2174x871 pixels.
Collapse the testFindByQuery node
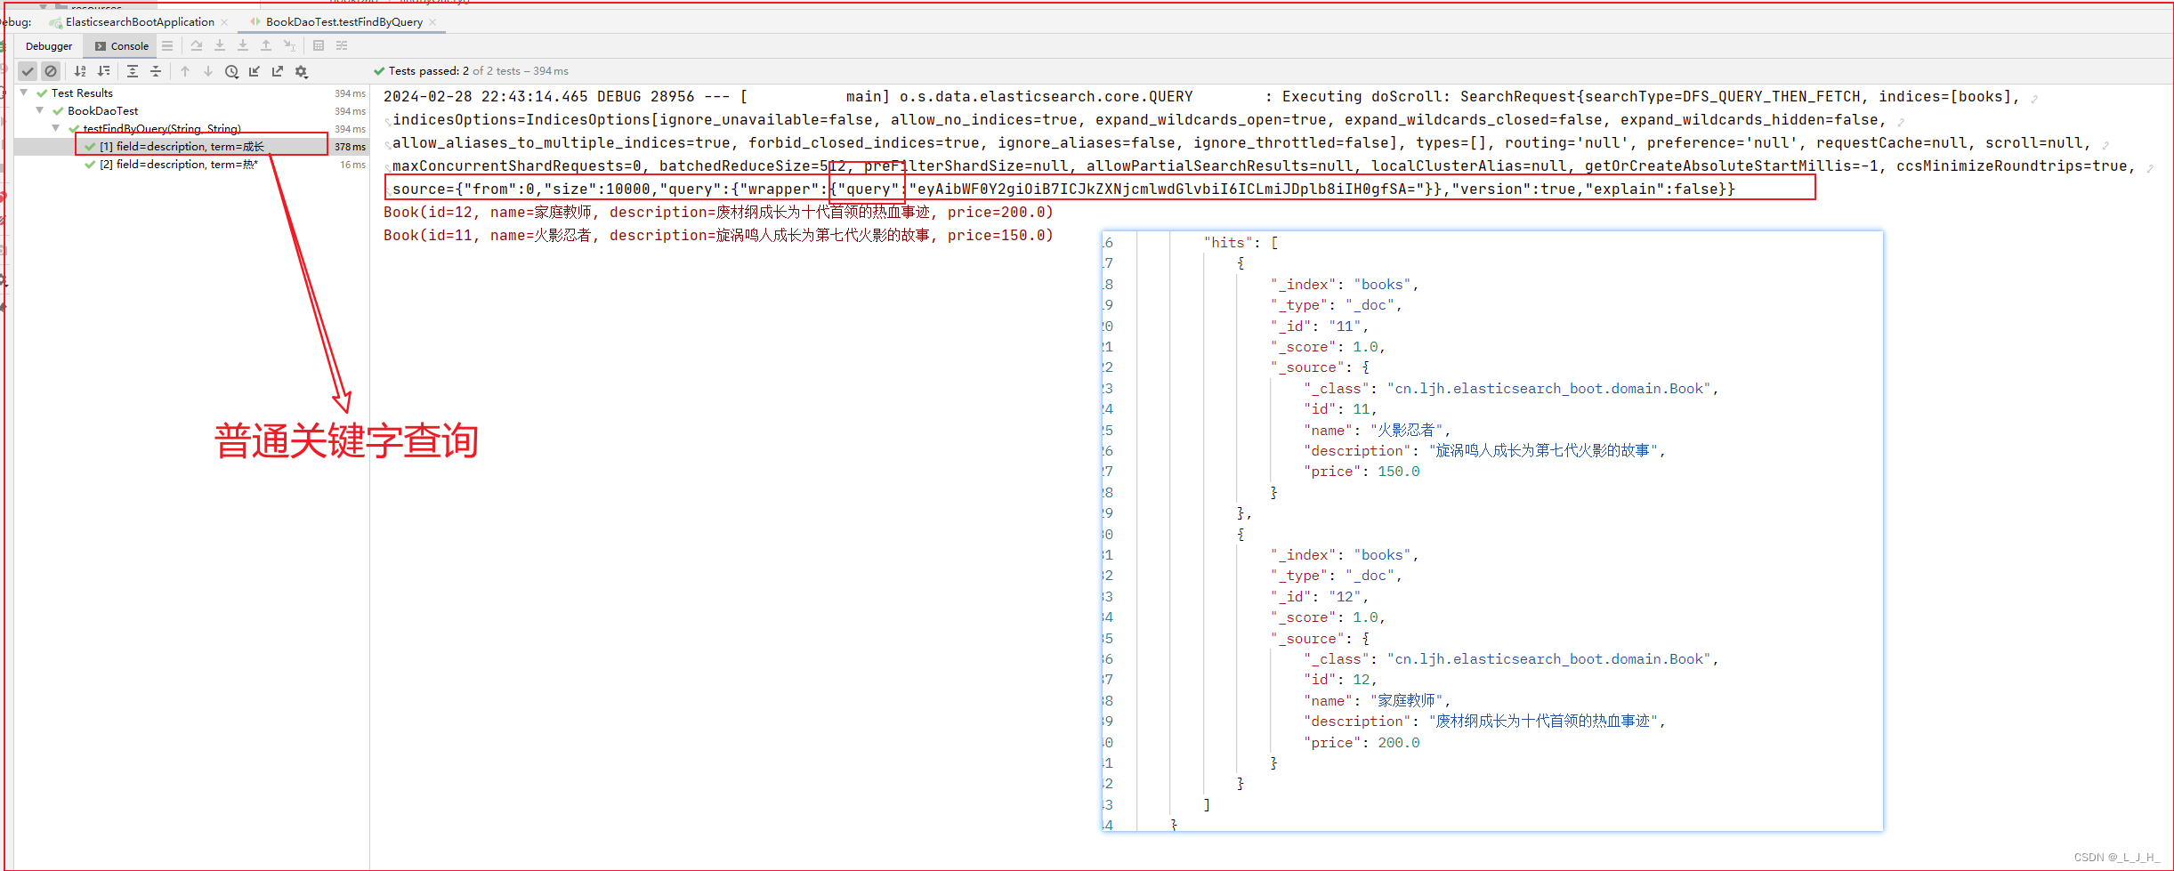coord(56,128)
